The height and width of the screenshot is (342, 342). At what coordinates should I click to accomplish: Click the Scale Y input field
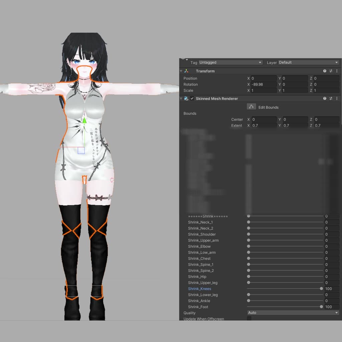[x=295, y=90]
